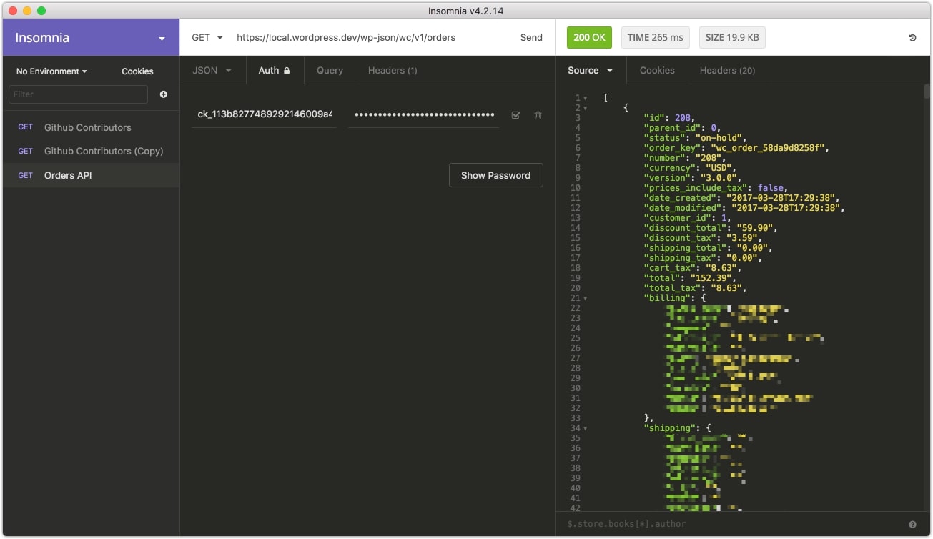The width and height of the screenshot is (933, 539).
Task: Click the Insomnia v4.2.14 window title
Action: [466, 11]
